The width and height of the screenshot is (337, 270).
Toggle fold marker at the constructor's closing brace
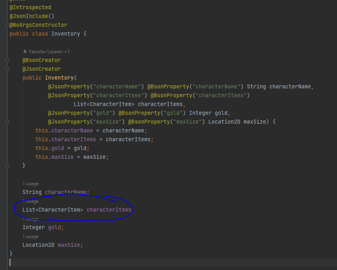(7, 166)
